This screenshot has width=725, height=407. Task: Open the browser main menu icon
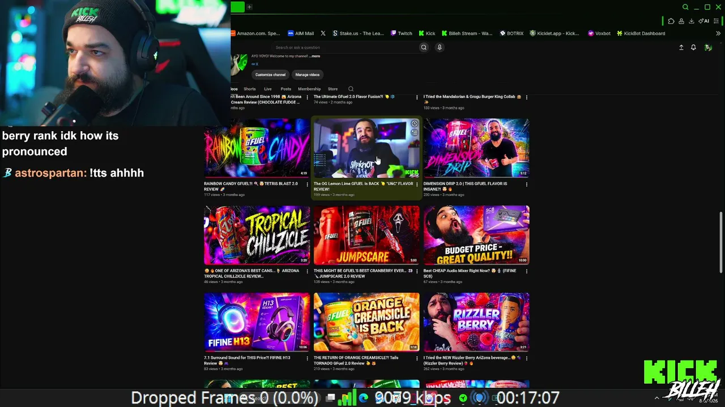pos(717,21)
